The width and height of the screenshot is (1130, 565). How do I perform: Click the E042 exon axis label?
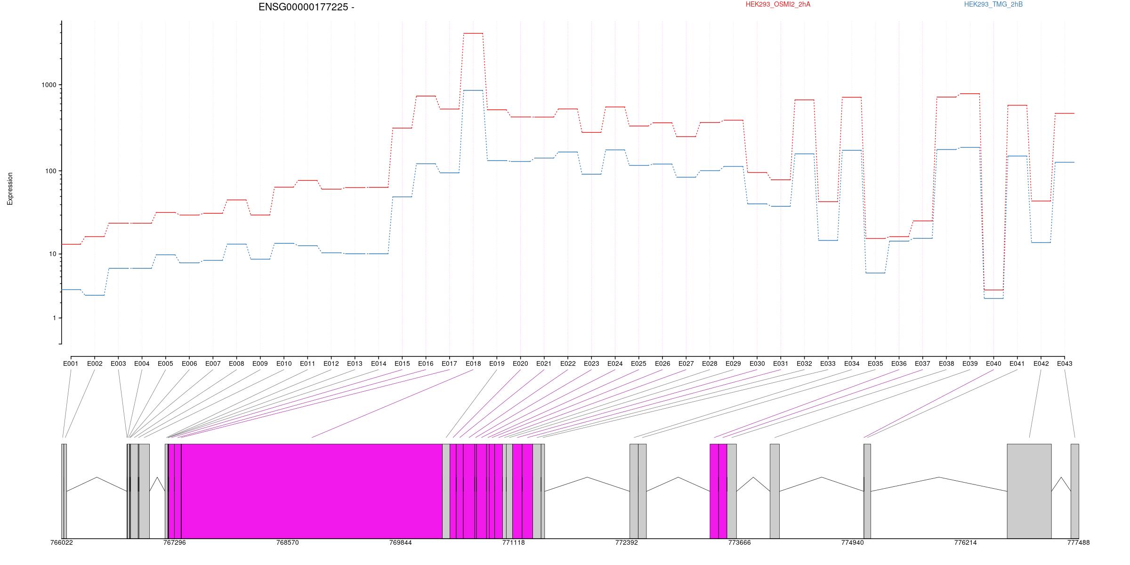[1041, 363]
